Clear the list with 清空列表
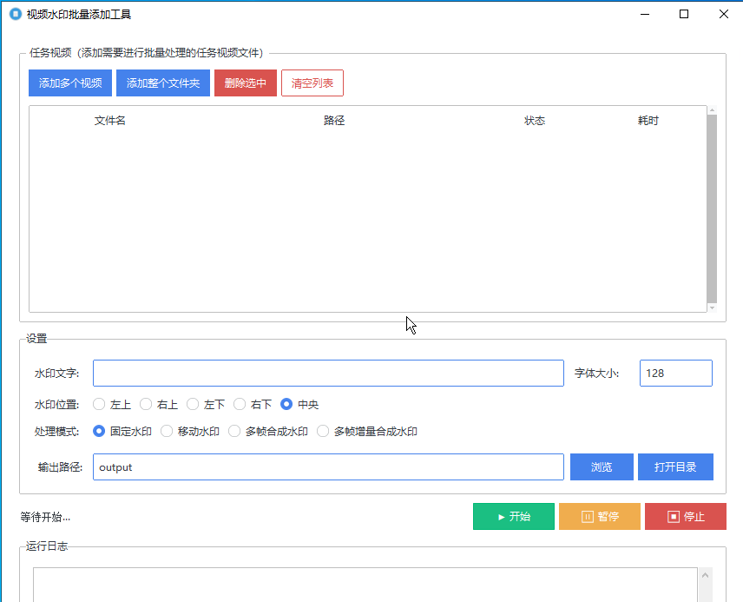Screen dimensions: 743x602 [312, 83]
